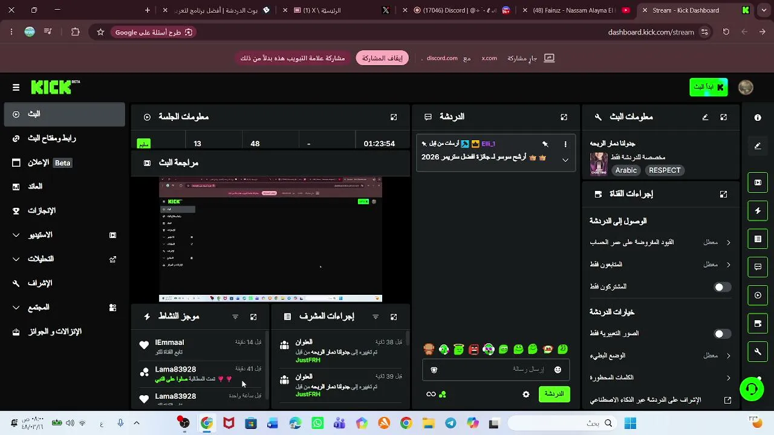Send message with green الدردشة button
This screenshot has width=774, height=435.
coord(554,394)
